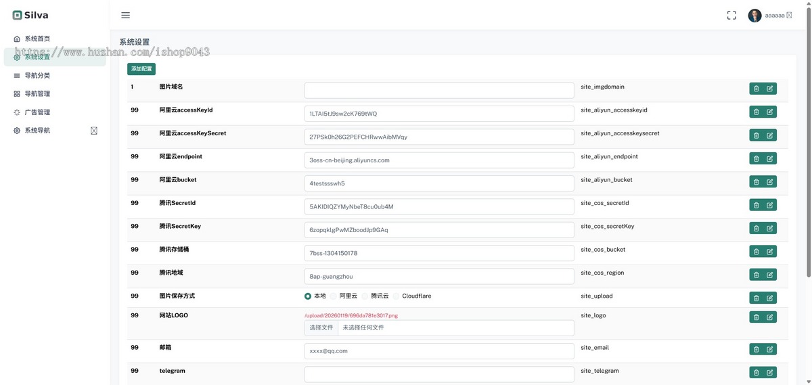Delete the site_cos_secretKey row

coord(756,228)
